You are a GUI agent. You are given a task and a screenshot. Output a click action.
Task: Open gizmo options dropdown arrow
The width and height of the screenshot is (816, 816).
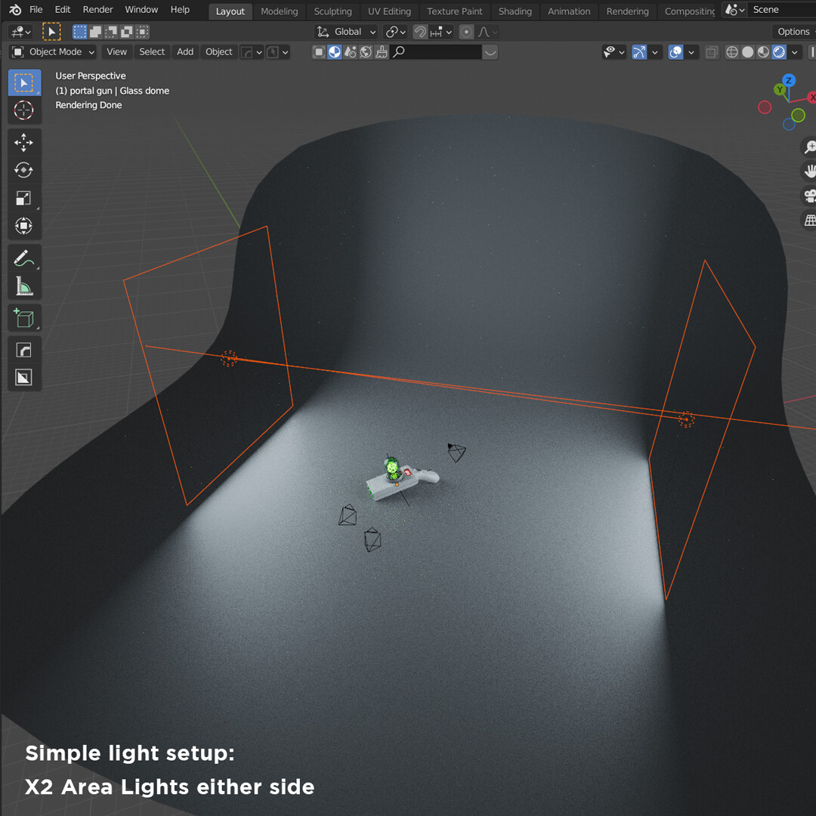click(x=654, y=52)
